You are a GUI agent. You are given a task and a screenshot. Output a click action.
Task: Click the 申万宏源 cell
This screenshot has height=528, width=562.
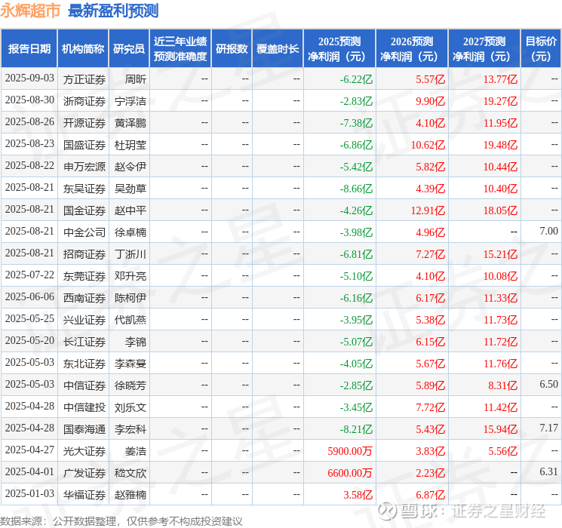pos(84,167)
